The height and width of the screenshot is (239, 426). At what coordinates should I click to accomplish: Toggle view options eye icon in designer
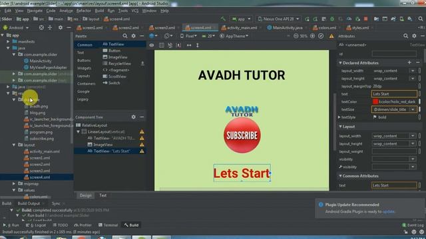point(152,45)
